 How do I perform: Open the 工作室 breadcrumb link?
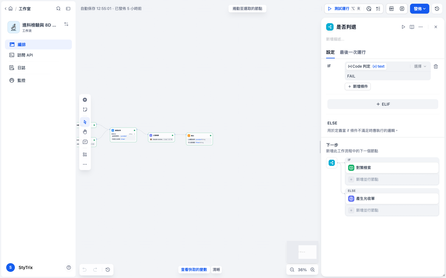click(x=24, y=9)
